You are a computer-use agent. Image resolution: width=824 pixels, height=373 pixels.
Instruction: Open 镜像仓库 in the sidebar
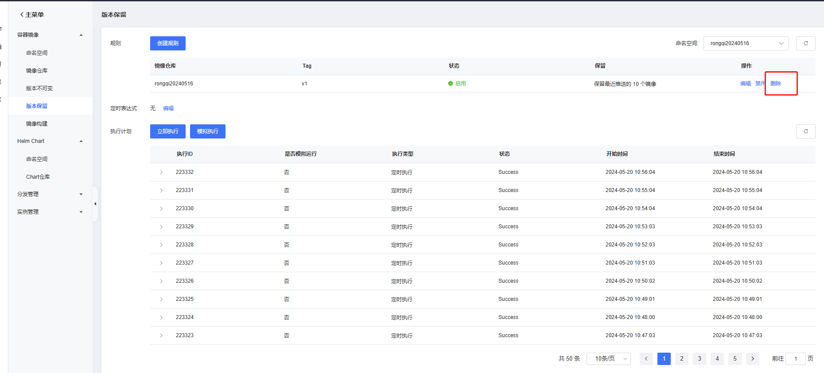[37, 70]
